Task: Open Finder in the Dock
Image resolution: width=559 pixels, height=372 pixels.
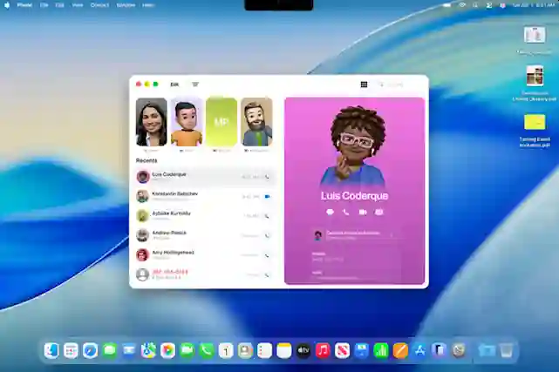Action: [51, 350]
